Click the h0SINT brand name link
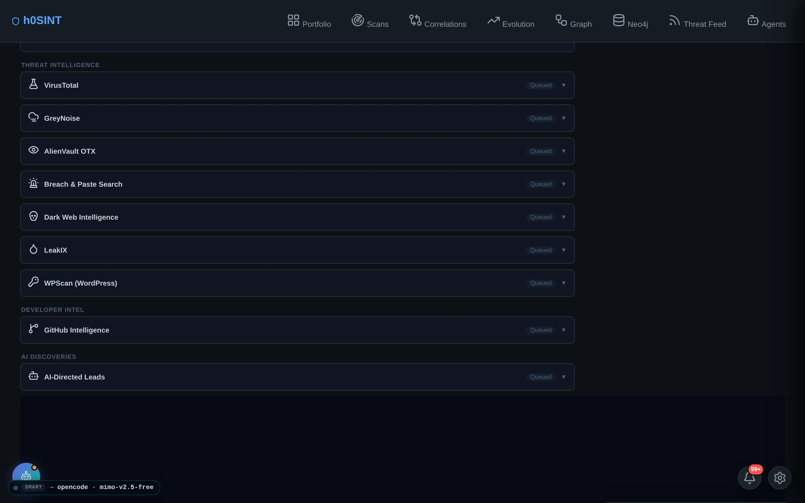The width and height of the screenshot is (805, 503). 42,20
